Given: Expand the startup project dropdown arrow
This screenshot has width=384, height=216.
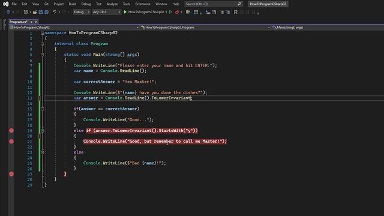Looking at the screenshot, I should pos(166,12).
